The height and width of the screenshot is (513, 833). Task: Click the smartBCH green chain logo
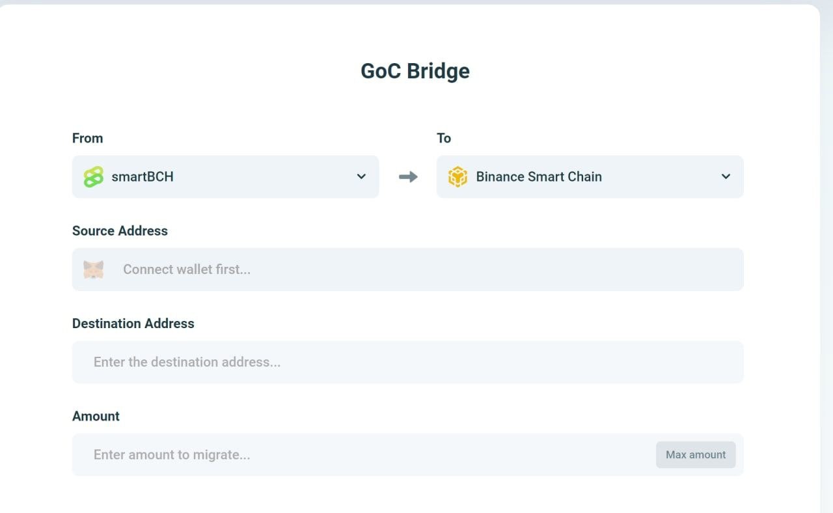(x=94, y=176)
